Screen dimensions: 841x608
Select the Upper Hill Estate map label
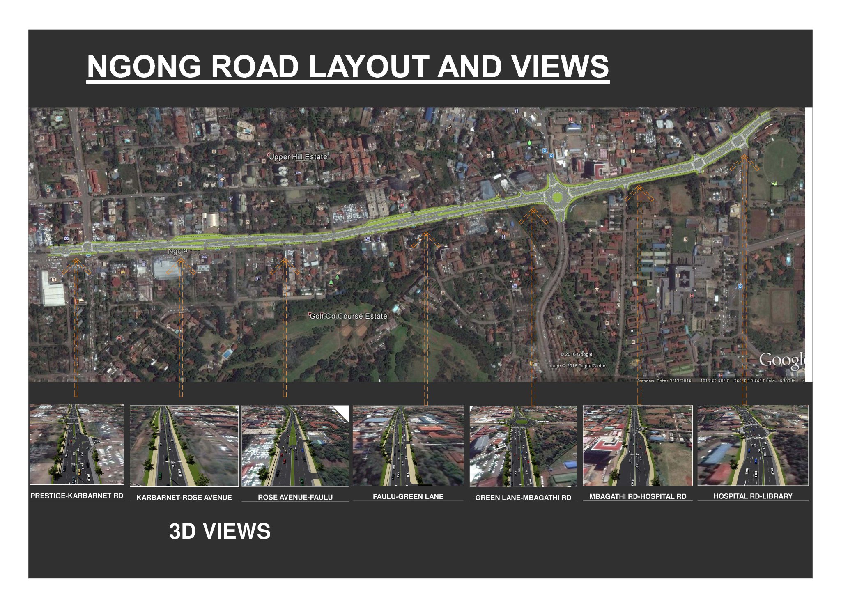click(x=299, y=157)
